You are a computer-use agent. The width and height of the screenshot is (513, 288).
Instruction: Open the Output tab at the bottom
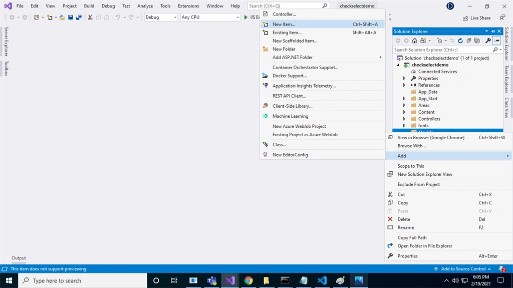click(x=19, y=258)
